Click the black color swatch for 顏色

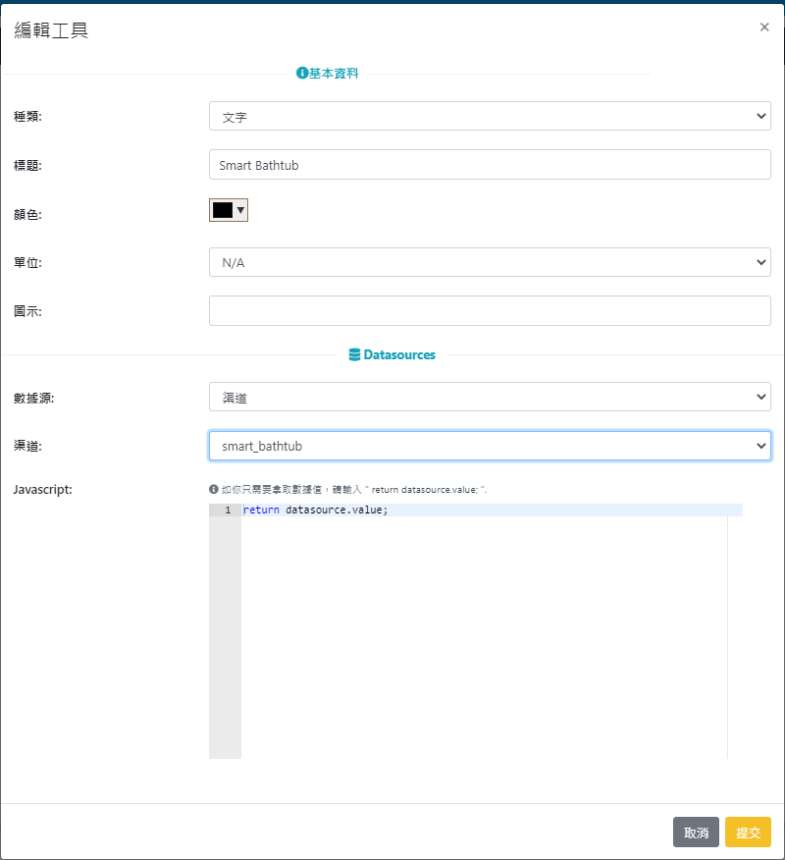click(x=223, y=210)
